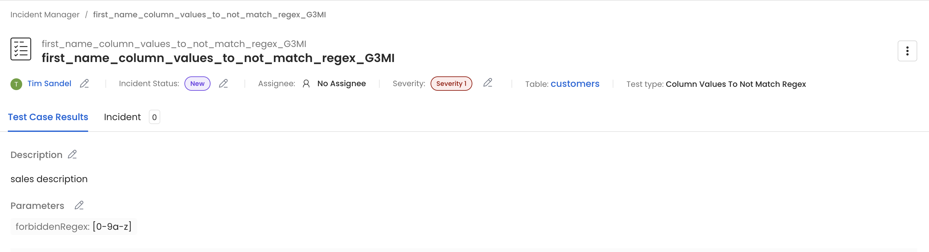929x252 pixels.
Task: Open the three-dot more options menu
Action: [907, 51]
